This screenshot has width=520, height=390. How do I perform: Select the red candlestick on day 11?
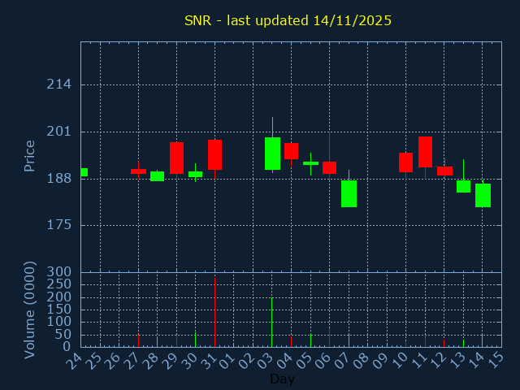(x=425, y=152)
